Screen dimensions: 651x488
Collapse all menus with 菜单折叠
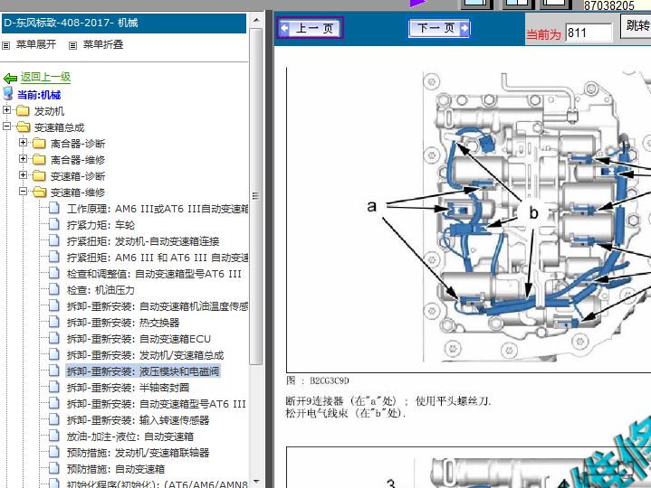click(x=103, y=44)
